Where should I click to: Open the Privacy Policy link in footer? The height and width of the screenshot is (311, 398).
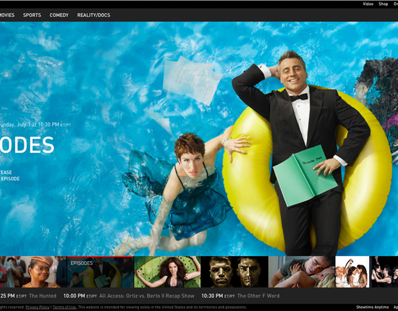(37, 307)
